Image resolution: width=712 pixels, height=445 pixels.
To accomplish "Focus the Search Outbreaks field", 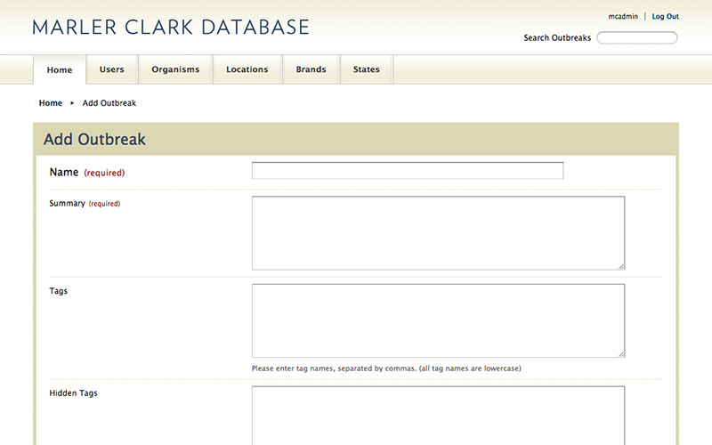I will (636, 38).
